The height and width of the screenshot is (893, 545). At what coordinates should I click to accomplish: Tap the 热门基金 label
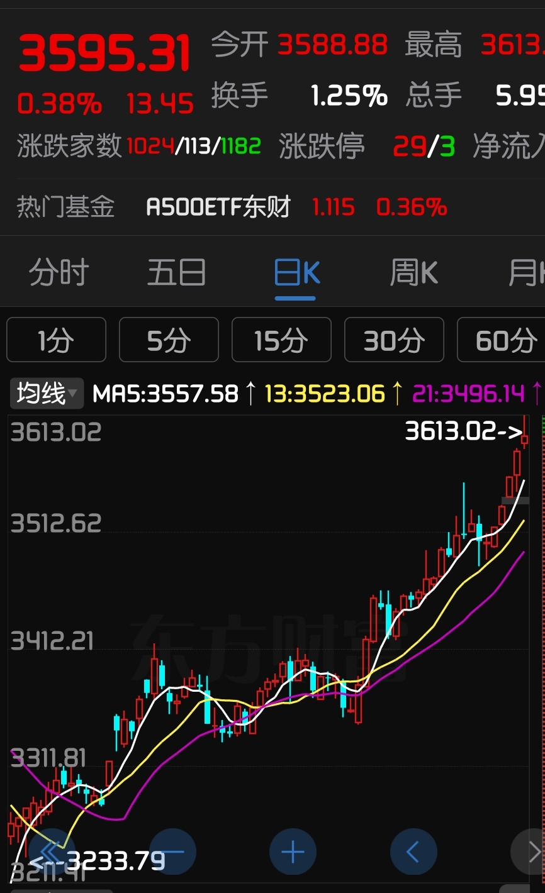click(x=65, y=207)
